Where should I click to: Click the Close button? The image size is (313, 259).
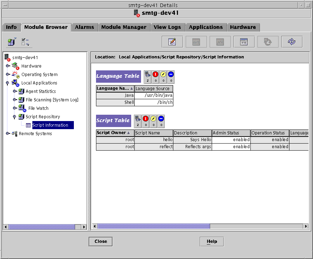(x=101, y=241)
